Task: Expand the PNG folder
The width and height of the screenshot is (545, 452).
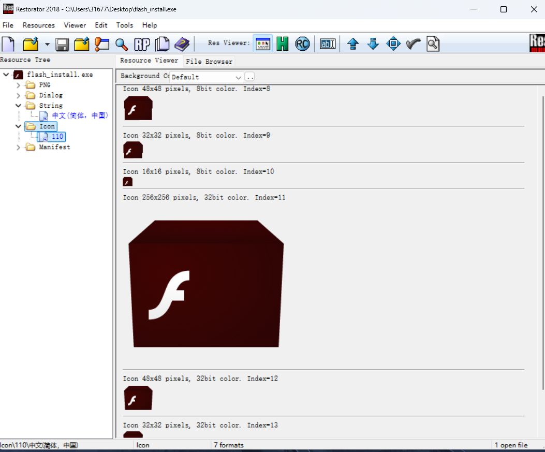Action: [x=19, y=85]
